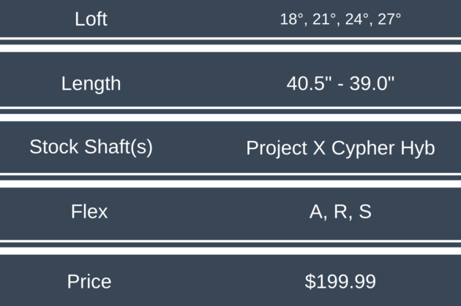Select the 40.5" length value

click(307, 83)
